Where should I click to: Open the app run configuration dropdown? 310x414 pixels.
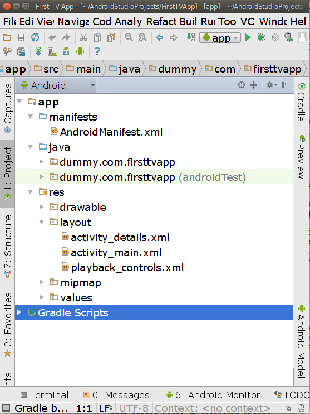point(220,38)
